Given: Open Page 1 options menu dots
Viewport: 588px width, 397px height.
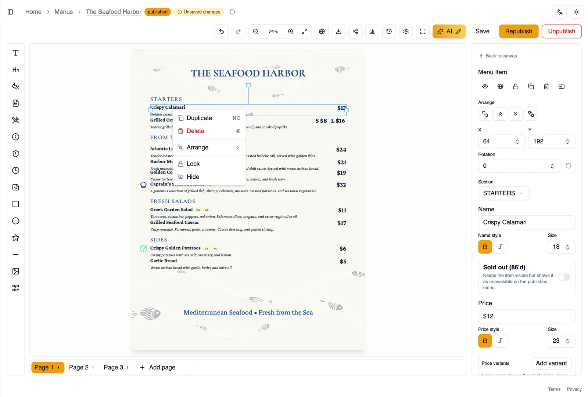Looking at the screenshot, I should (x=58, y=367).
